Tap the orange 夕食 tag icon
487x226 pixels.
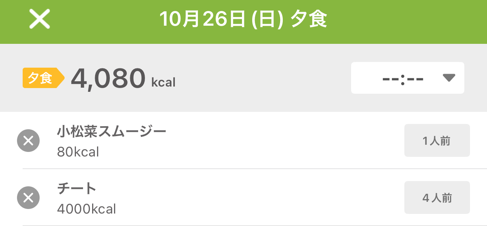[x=42, y=78]
